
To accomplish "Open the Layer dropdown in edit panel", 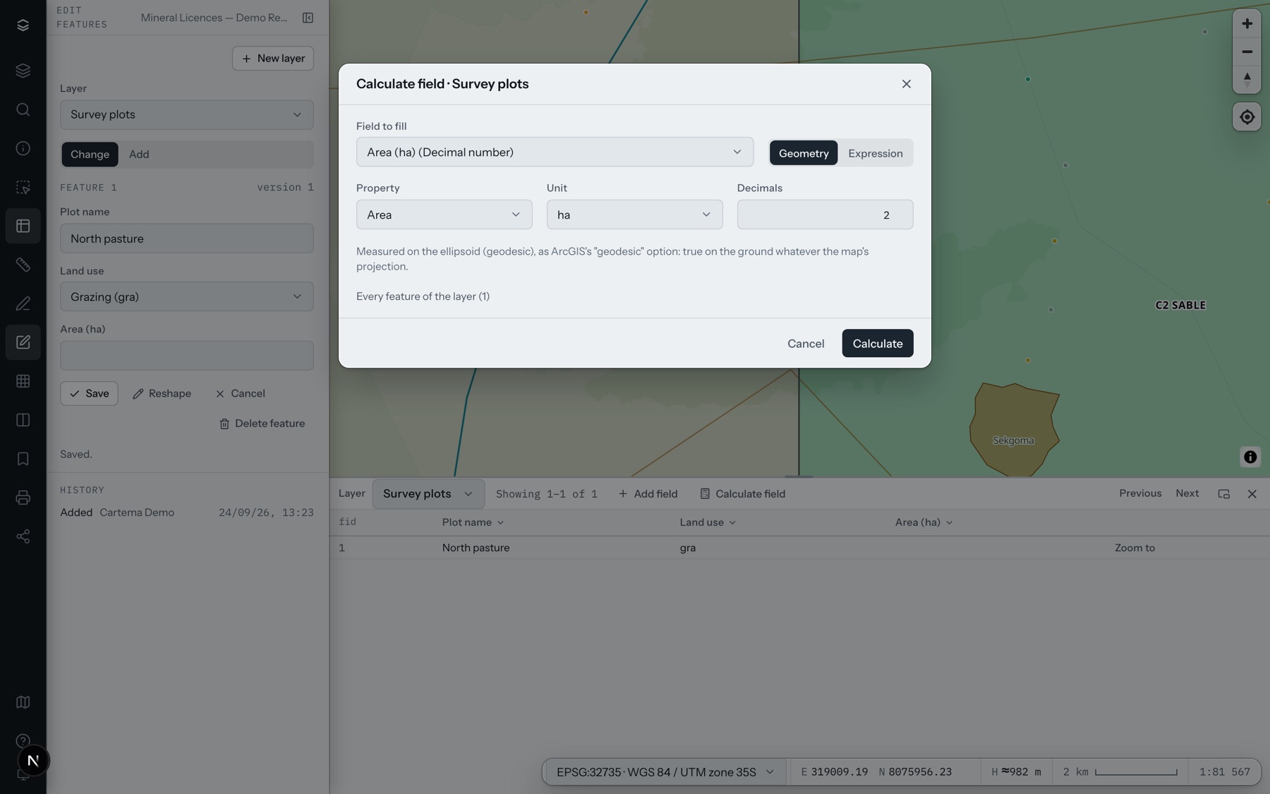I will (186, 114).
